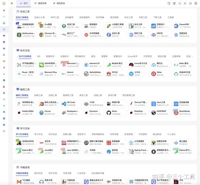The height and width of the screenshot is (185, 200).
Task: Open the CleverPDF shortcut
Action: (183, 26)
